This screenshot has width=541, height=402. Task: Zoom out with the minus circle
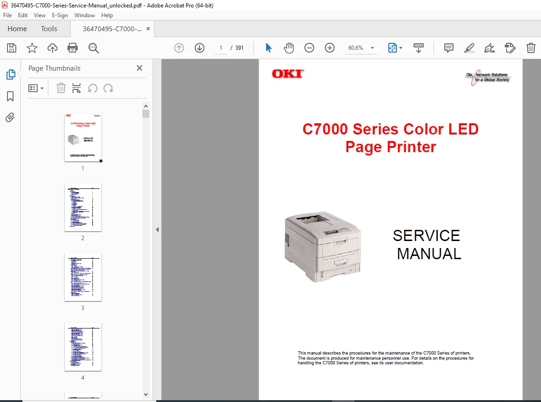point(309,48)
